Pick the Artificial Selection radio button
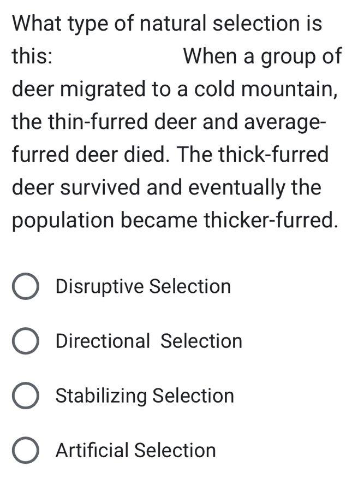352x478 pixels. click(x=25, y=451)
